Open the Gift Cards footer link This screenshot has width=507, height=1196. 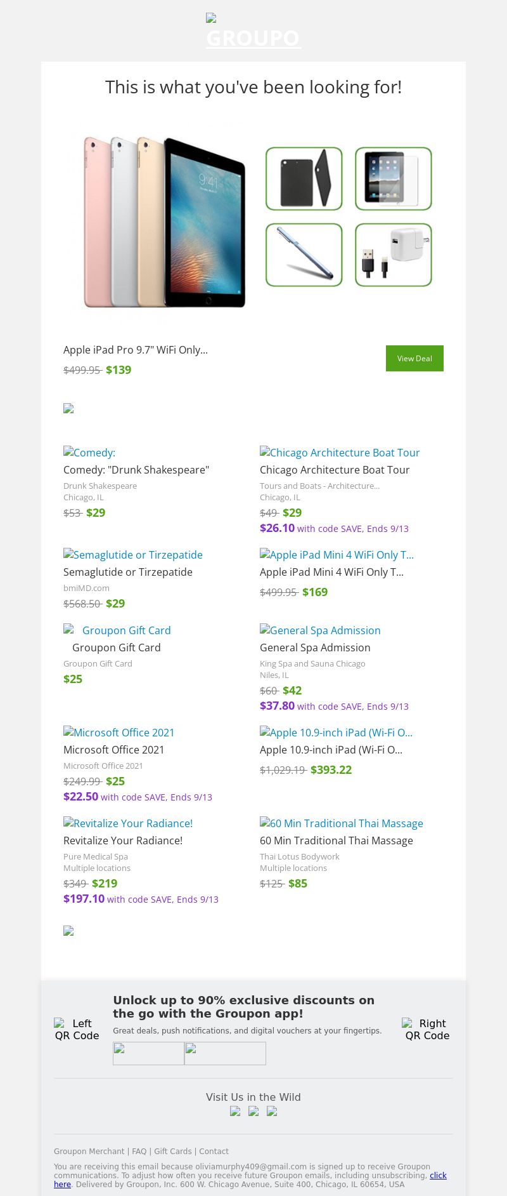coord(172,1151)
